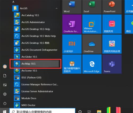Open VMware Workstation tile
The image size is (133, 113).
click(x=92, y=24)
